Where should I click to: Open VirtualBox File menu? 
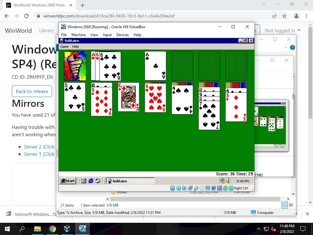[64, 35]
